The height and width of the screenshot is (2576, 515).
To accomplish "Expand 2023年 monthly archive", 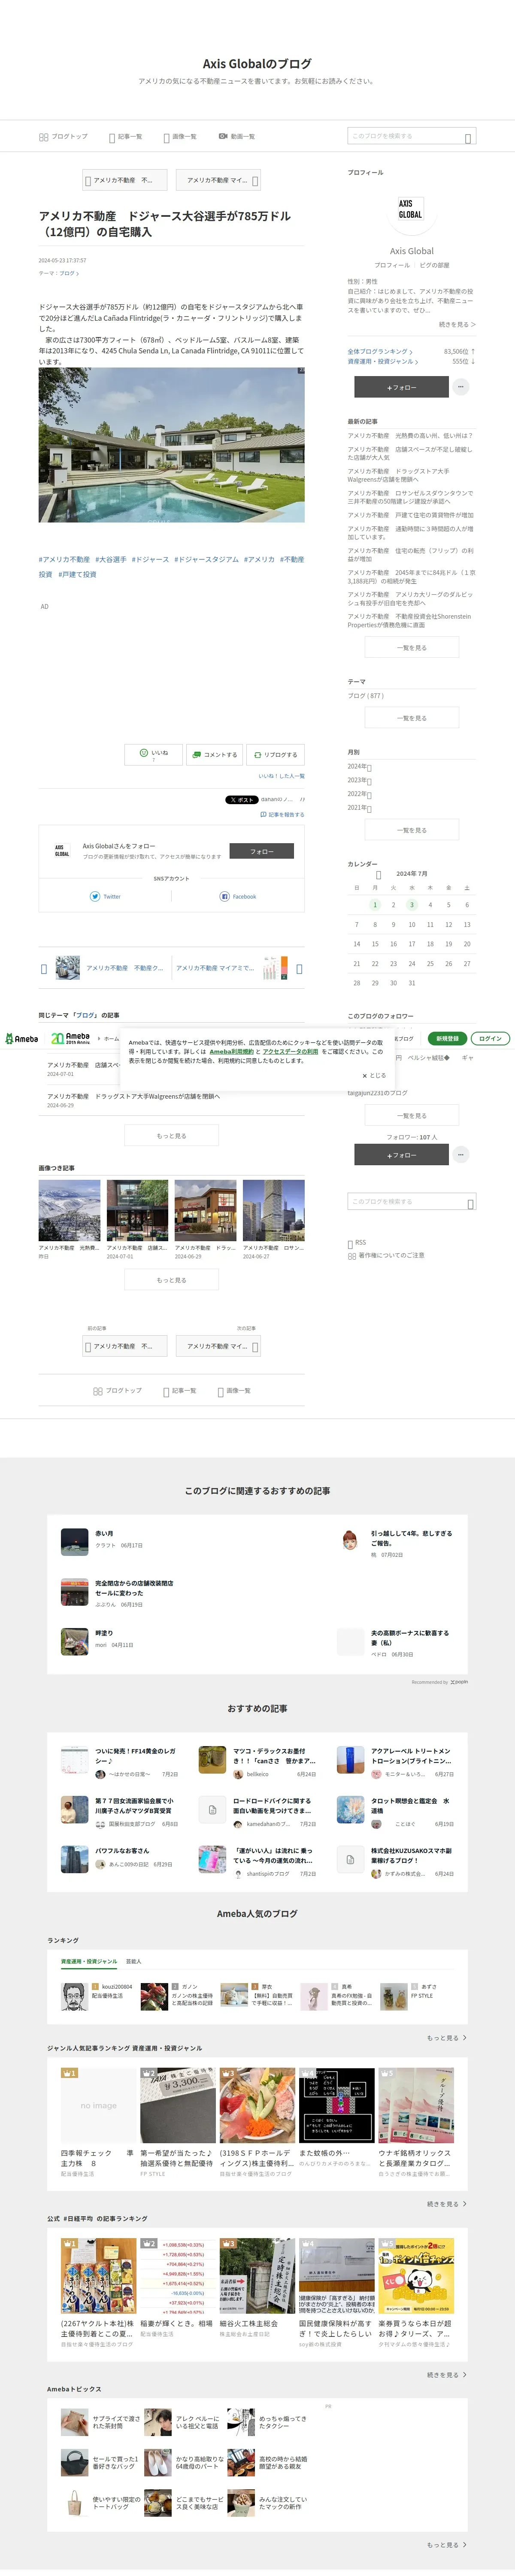I will pos(359,780).
